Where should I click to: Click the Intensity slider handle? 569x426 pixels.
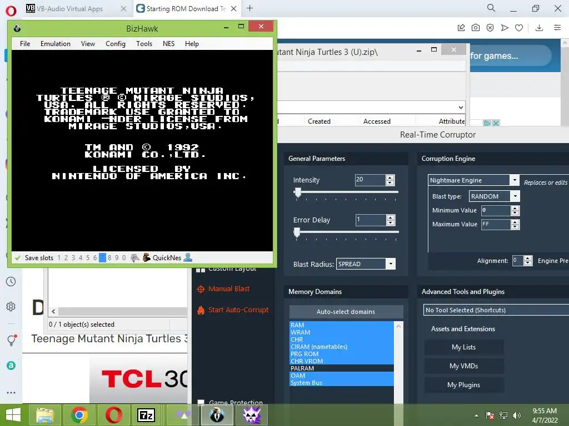click(x=298, y=192)
